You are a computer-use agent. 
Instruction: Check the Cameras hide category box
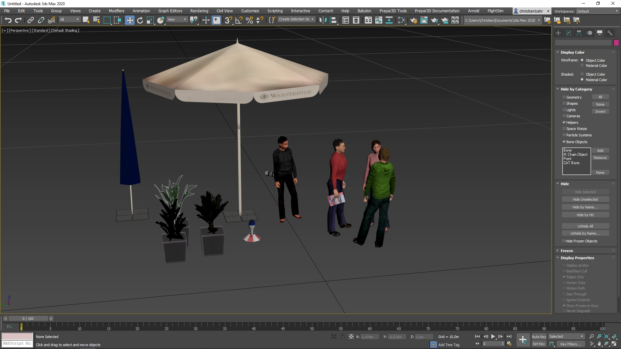(564, 116)
